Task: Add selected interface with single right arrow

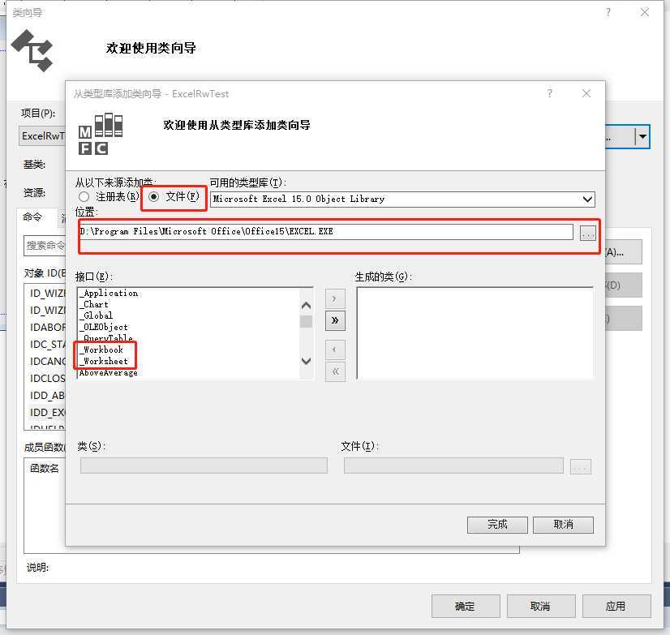Action: pyautogui.click(x=335, y=298)
